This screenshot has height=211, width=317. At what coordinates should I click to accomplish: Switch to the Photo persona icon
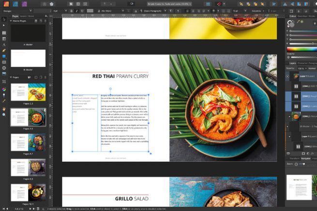pos(25,4)
